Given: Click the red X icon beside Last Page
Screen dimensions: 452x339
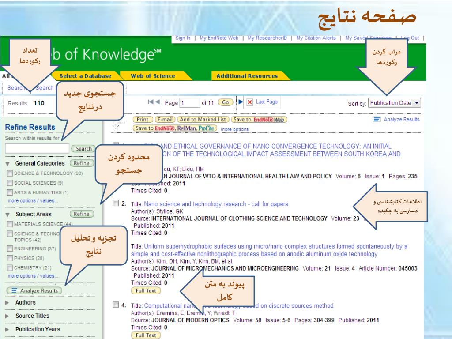Looking at the screenshot, I should pos(250,102).
